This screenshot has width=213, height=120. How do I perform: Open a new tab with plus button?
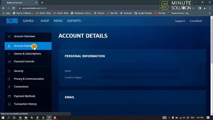coord(42,3)
